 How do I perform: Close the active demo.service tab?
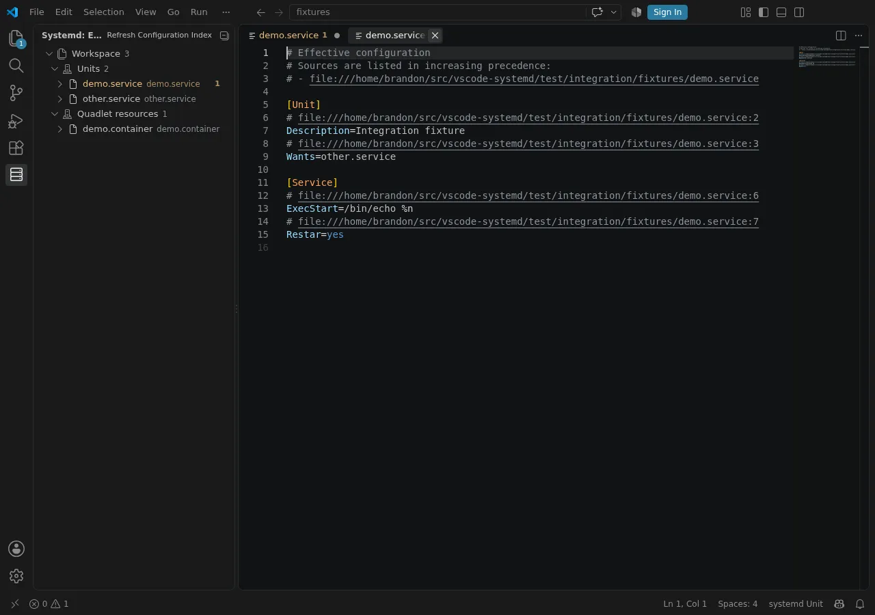(x=435, y=36)
